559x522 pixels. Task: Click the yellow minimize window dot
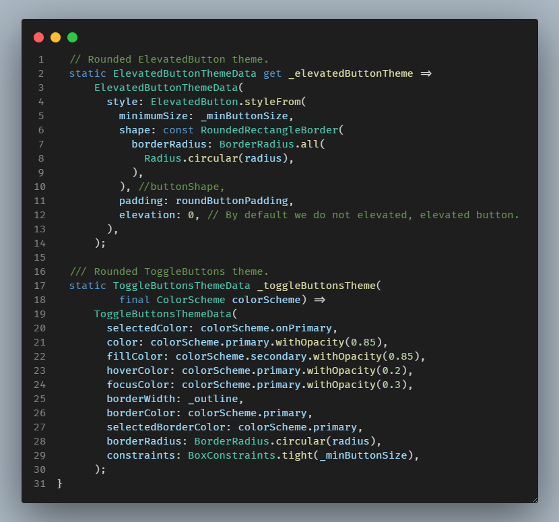55,38
